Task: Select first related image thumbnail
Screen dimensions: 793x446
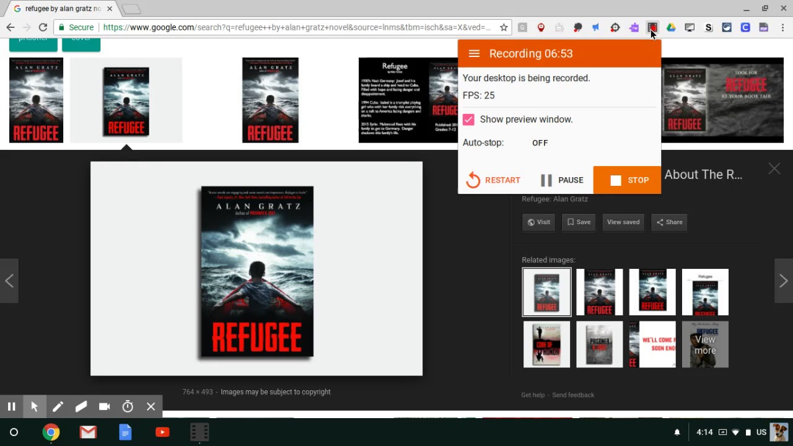Action: coord(546,292)
